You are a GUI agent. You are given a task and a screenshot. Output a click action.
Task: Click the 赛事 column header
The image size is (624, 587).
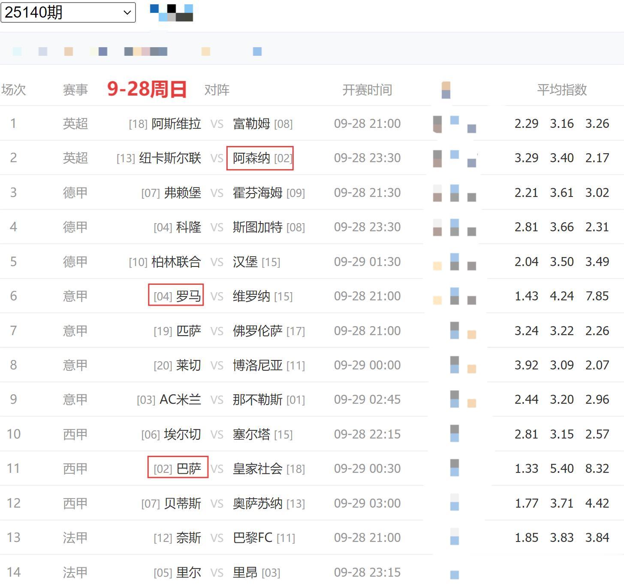pos(75,90)
